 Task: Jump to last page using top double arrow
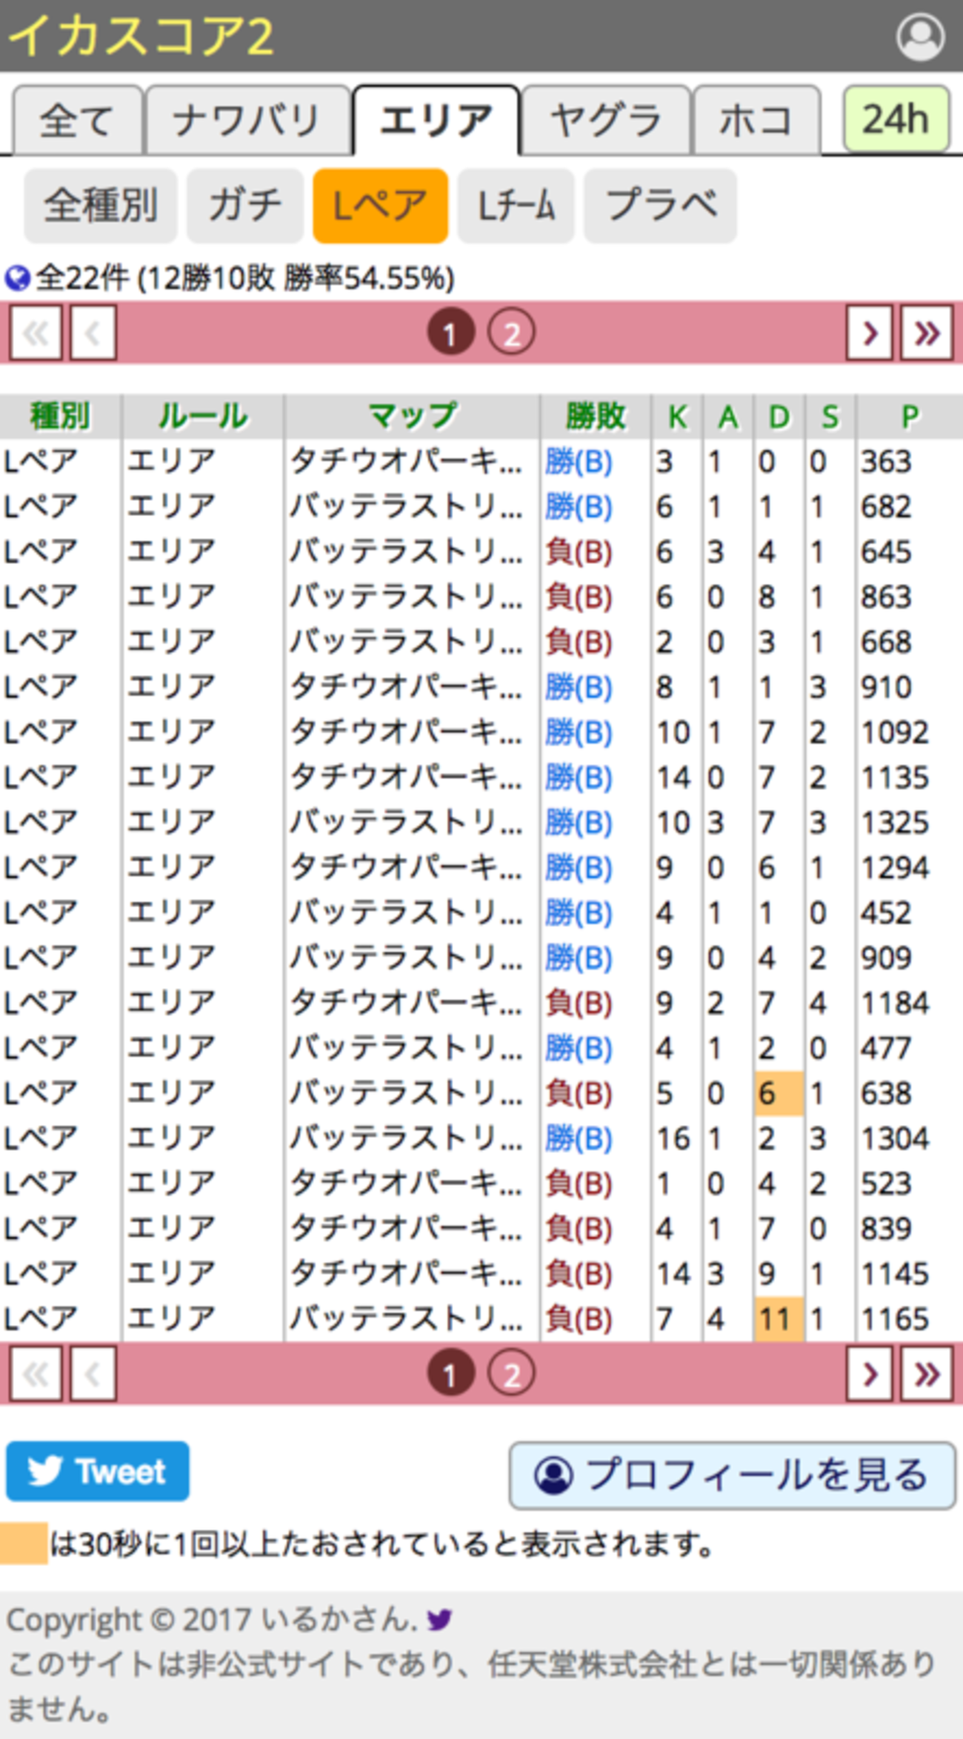pyautogui.click(x=927, y=333)
